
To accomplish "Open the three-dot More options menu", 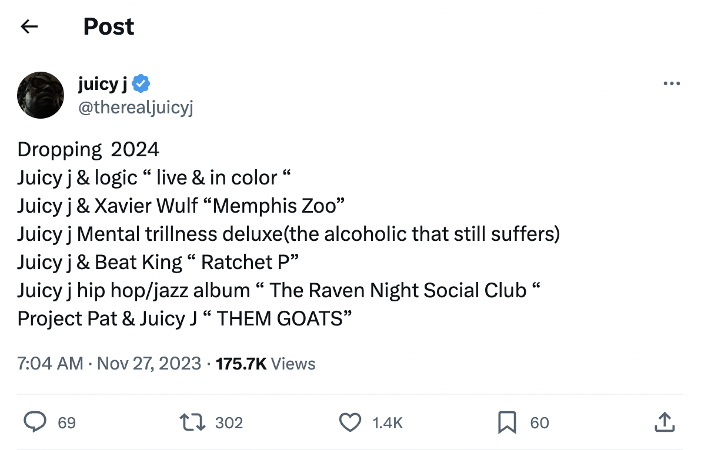I will 671,84.
